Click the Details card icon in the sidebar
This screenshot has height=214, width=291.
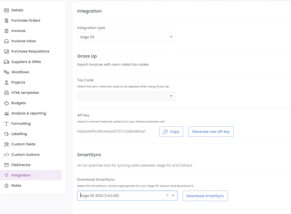click(x=7, y=10)
